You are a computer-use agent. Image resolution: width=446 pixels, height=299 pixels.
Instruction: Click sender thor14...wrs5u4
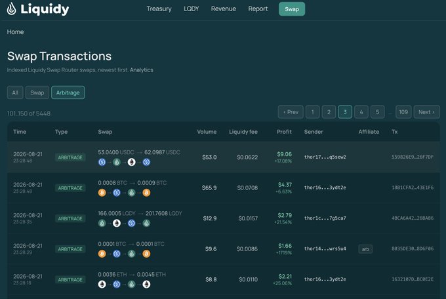coord(325,249)
